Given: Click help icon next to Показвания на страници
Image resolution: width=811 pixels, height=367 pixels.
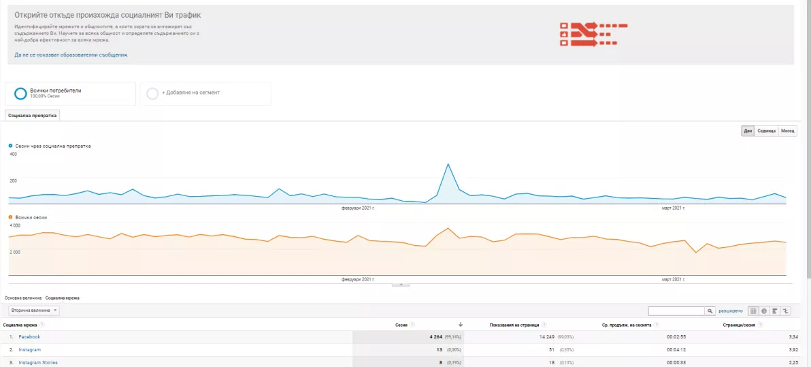Looking at the screenshot, I should pyautogui.click(x=543, y=325).
